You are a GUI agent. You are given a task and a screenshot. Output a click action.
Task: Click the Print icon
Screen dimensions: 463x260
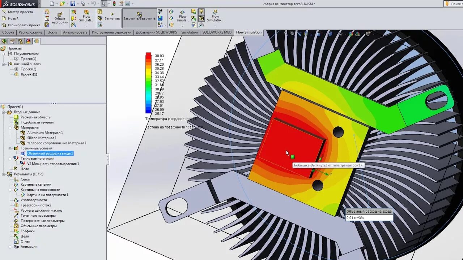[83, 4]
